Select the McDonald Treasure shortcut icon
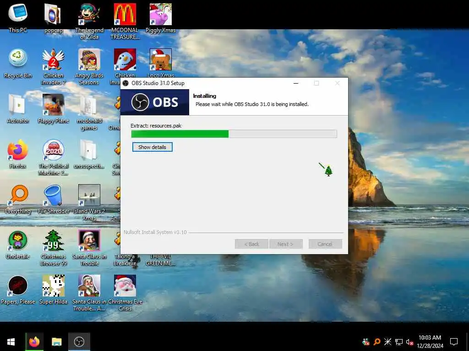 125,21
